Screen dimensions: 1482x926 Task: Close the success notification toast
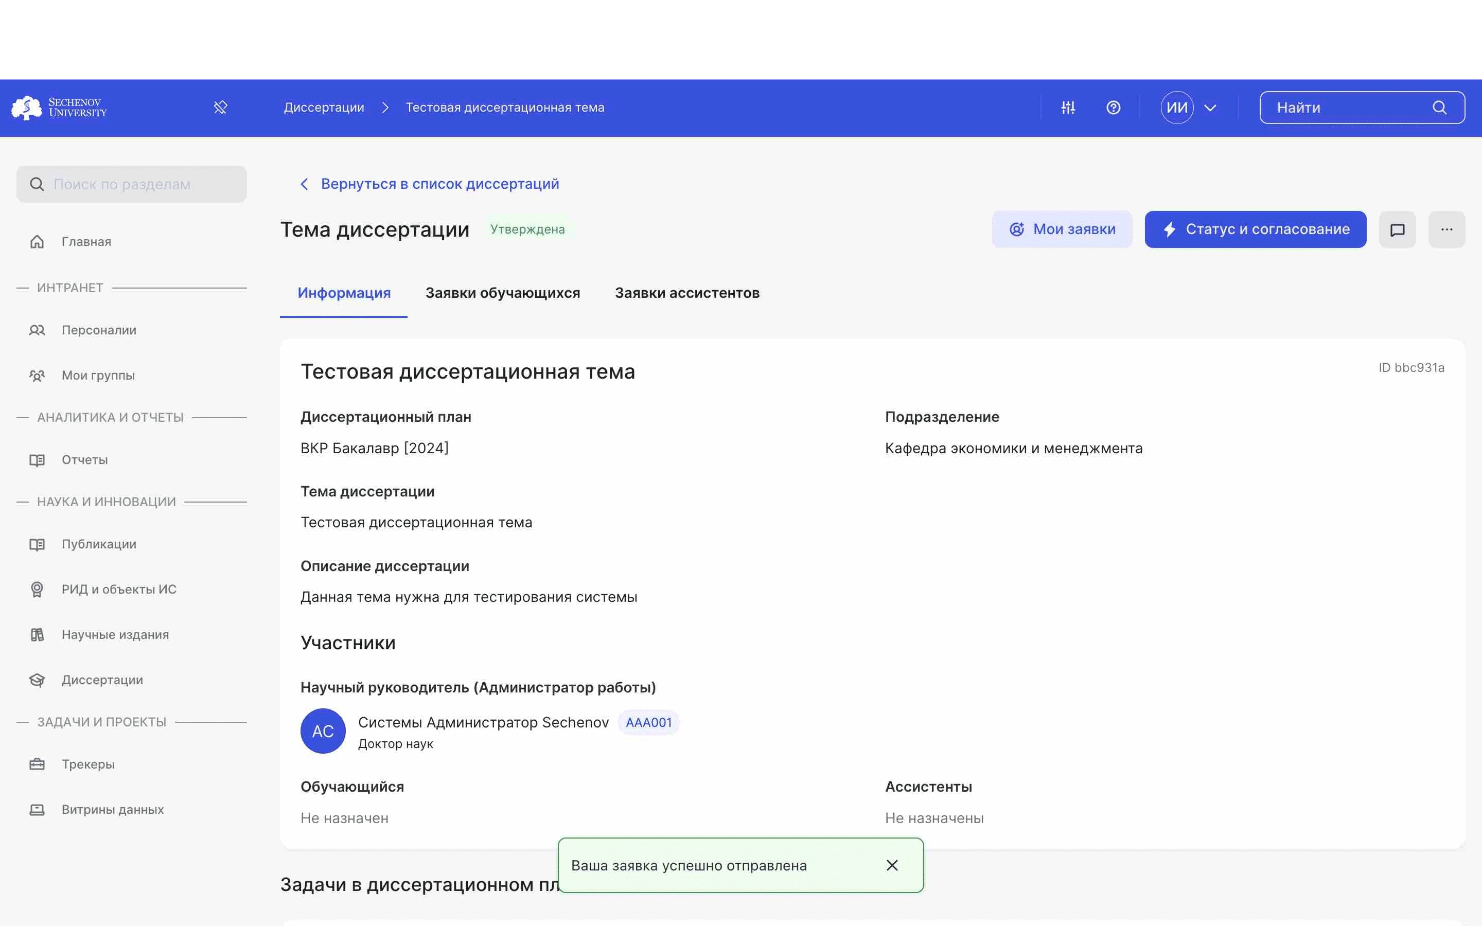coord(892,865)
